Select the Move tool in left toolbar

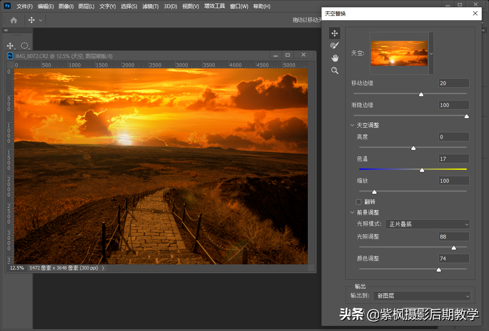pyautogui.click(x=10, y=46)
